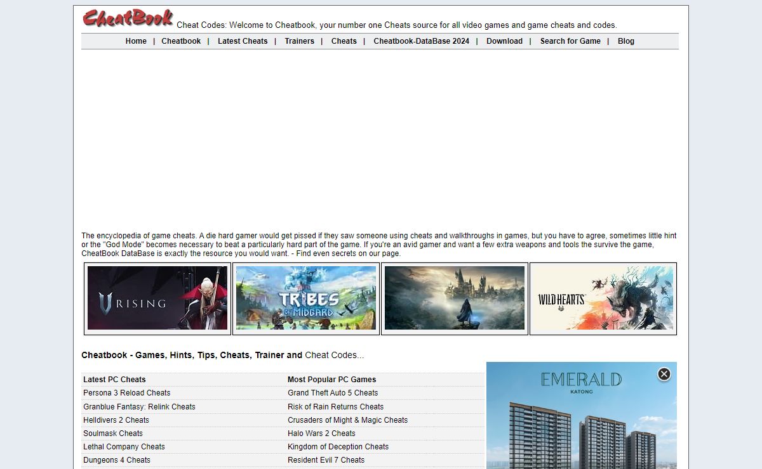View Lethal Company Cheats

124,447
